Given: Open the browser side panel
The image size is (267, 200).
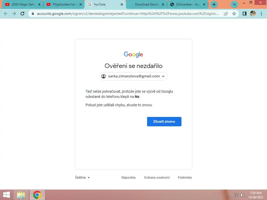Looking at the screenshot, I should (x=245, y=14).
